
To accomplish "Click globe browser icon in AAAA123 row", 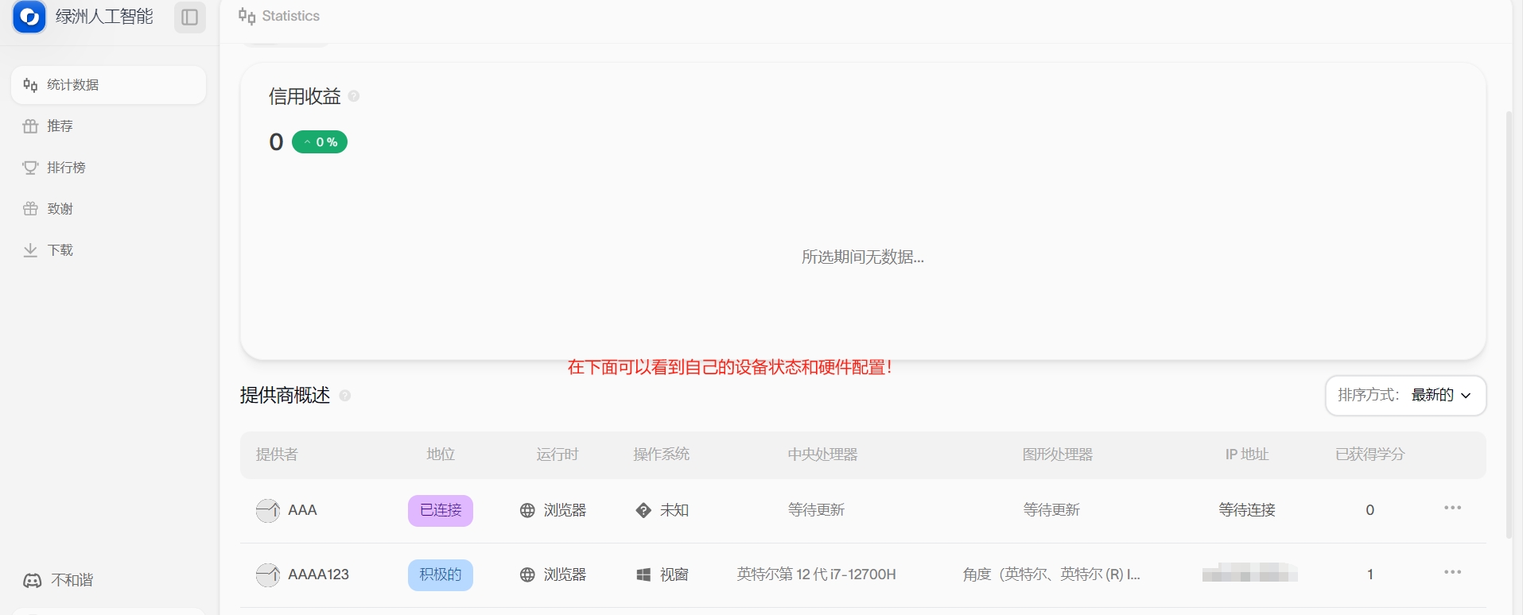I will pyautogui.click(x=527, y=575).
